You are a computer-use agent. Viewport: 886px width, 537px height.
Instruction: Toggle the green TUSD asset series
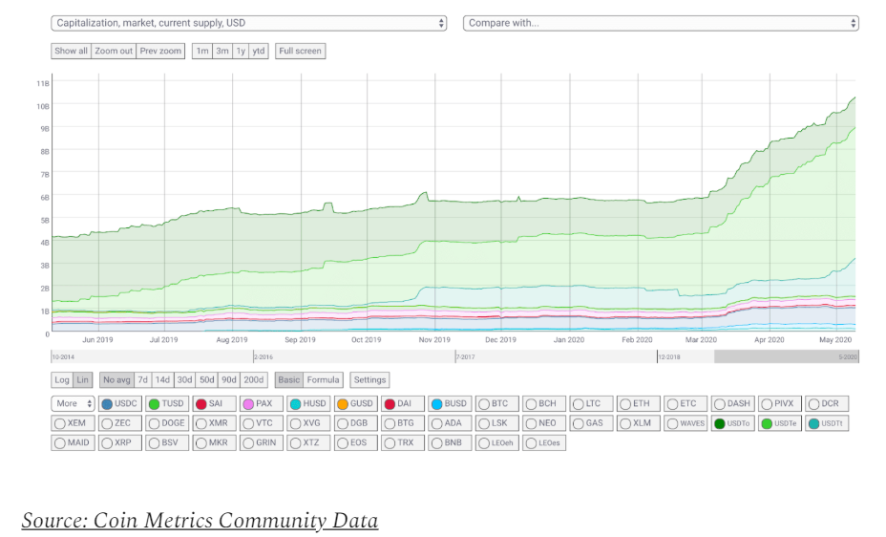click(x=167, y=404)
